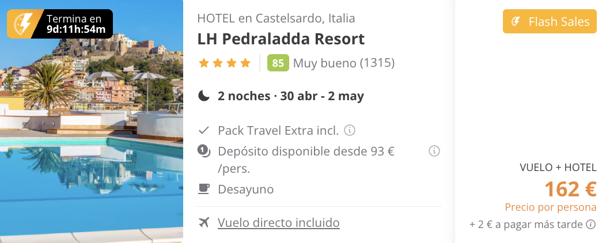This screenshot has width=606, height=243.
Task: Open the LH Pedraladda Resort title
Action: point(281,39)
